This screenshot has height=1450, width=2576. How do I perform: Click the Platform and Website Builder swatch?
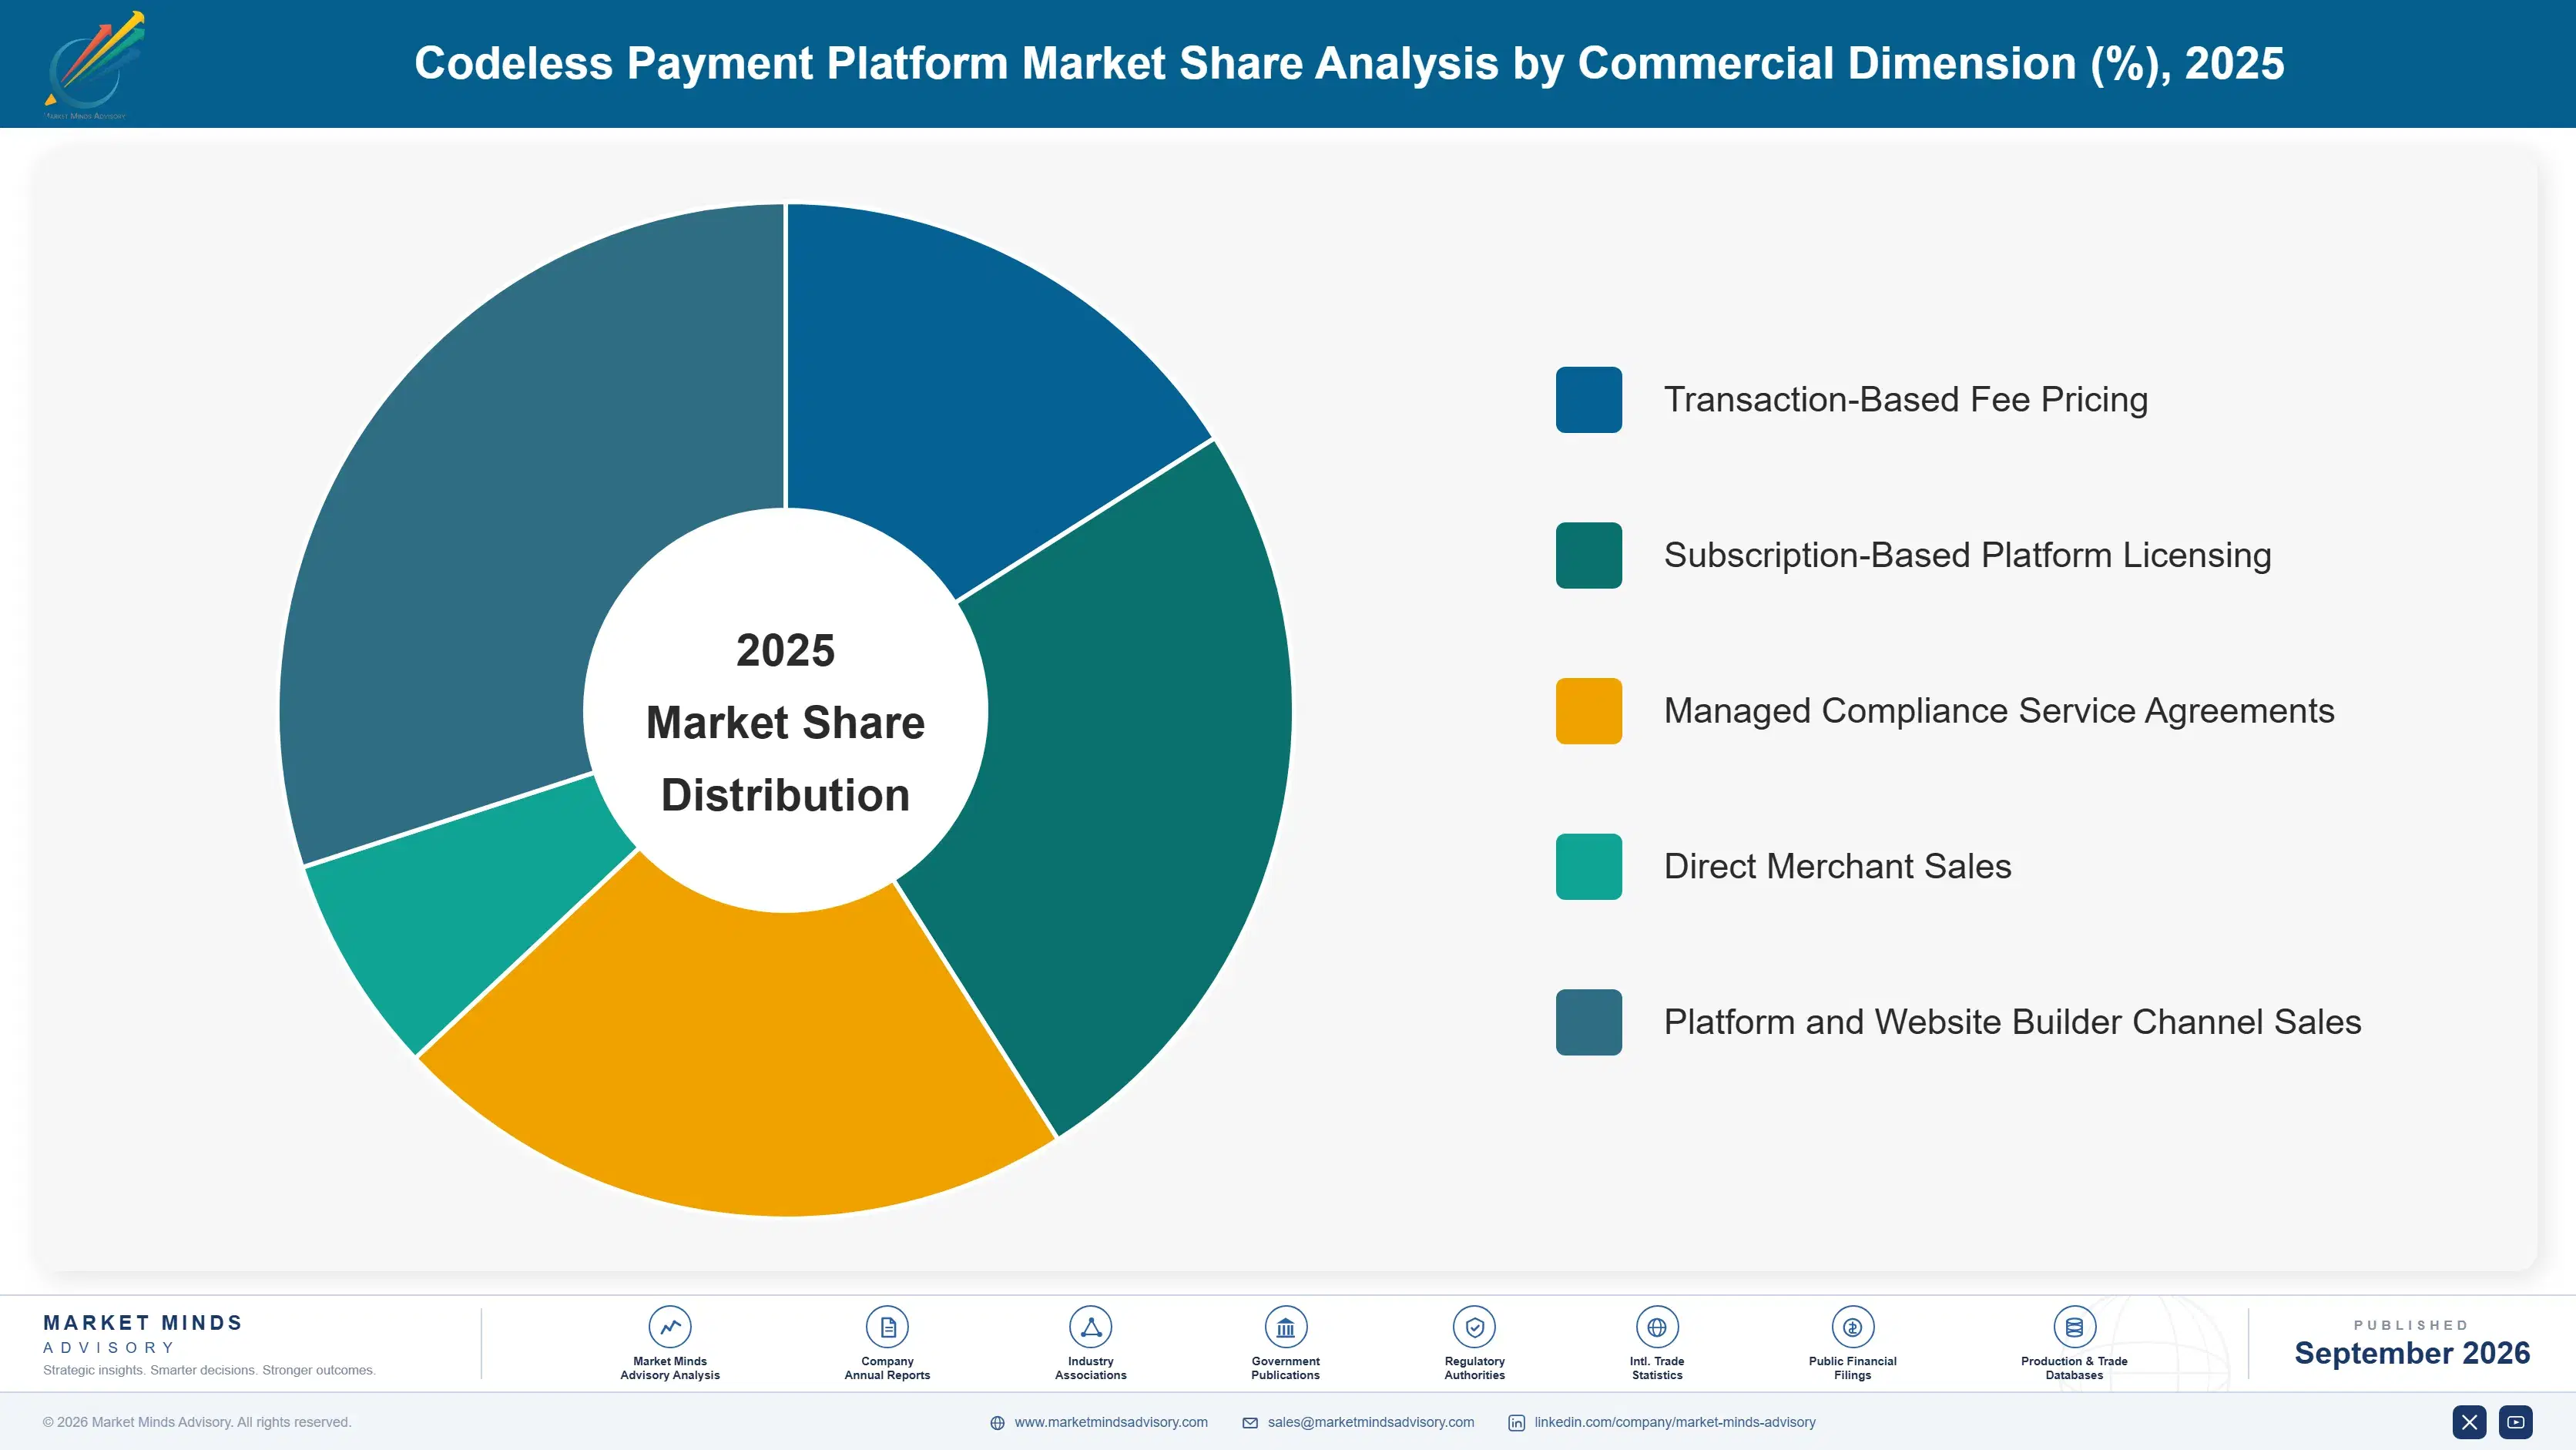1588,1022
